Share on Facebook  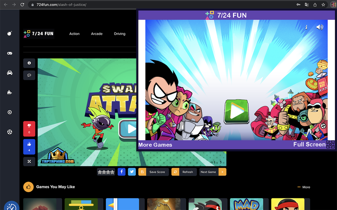coord(121,172)
